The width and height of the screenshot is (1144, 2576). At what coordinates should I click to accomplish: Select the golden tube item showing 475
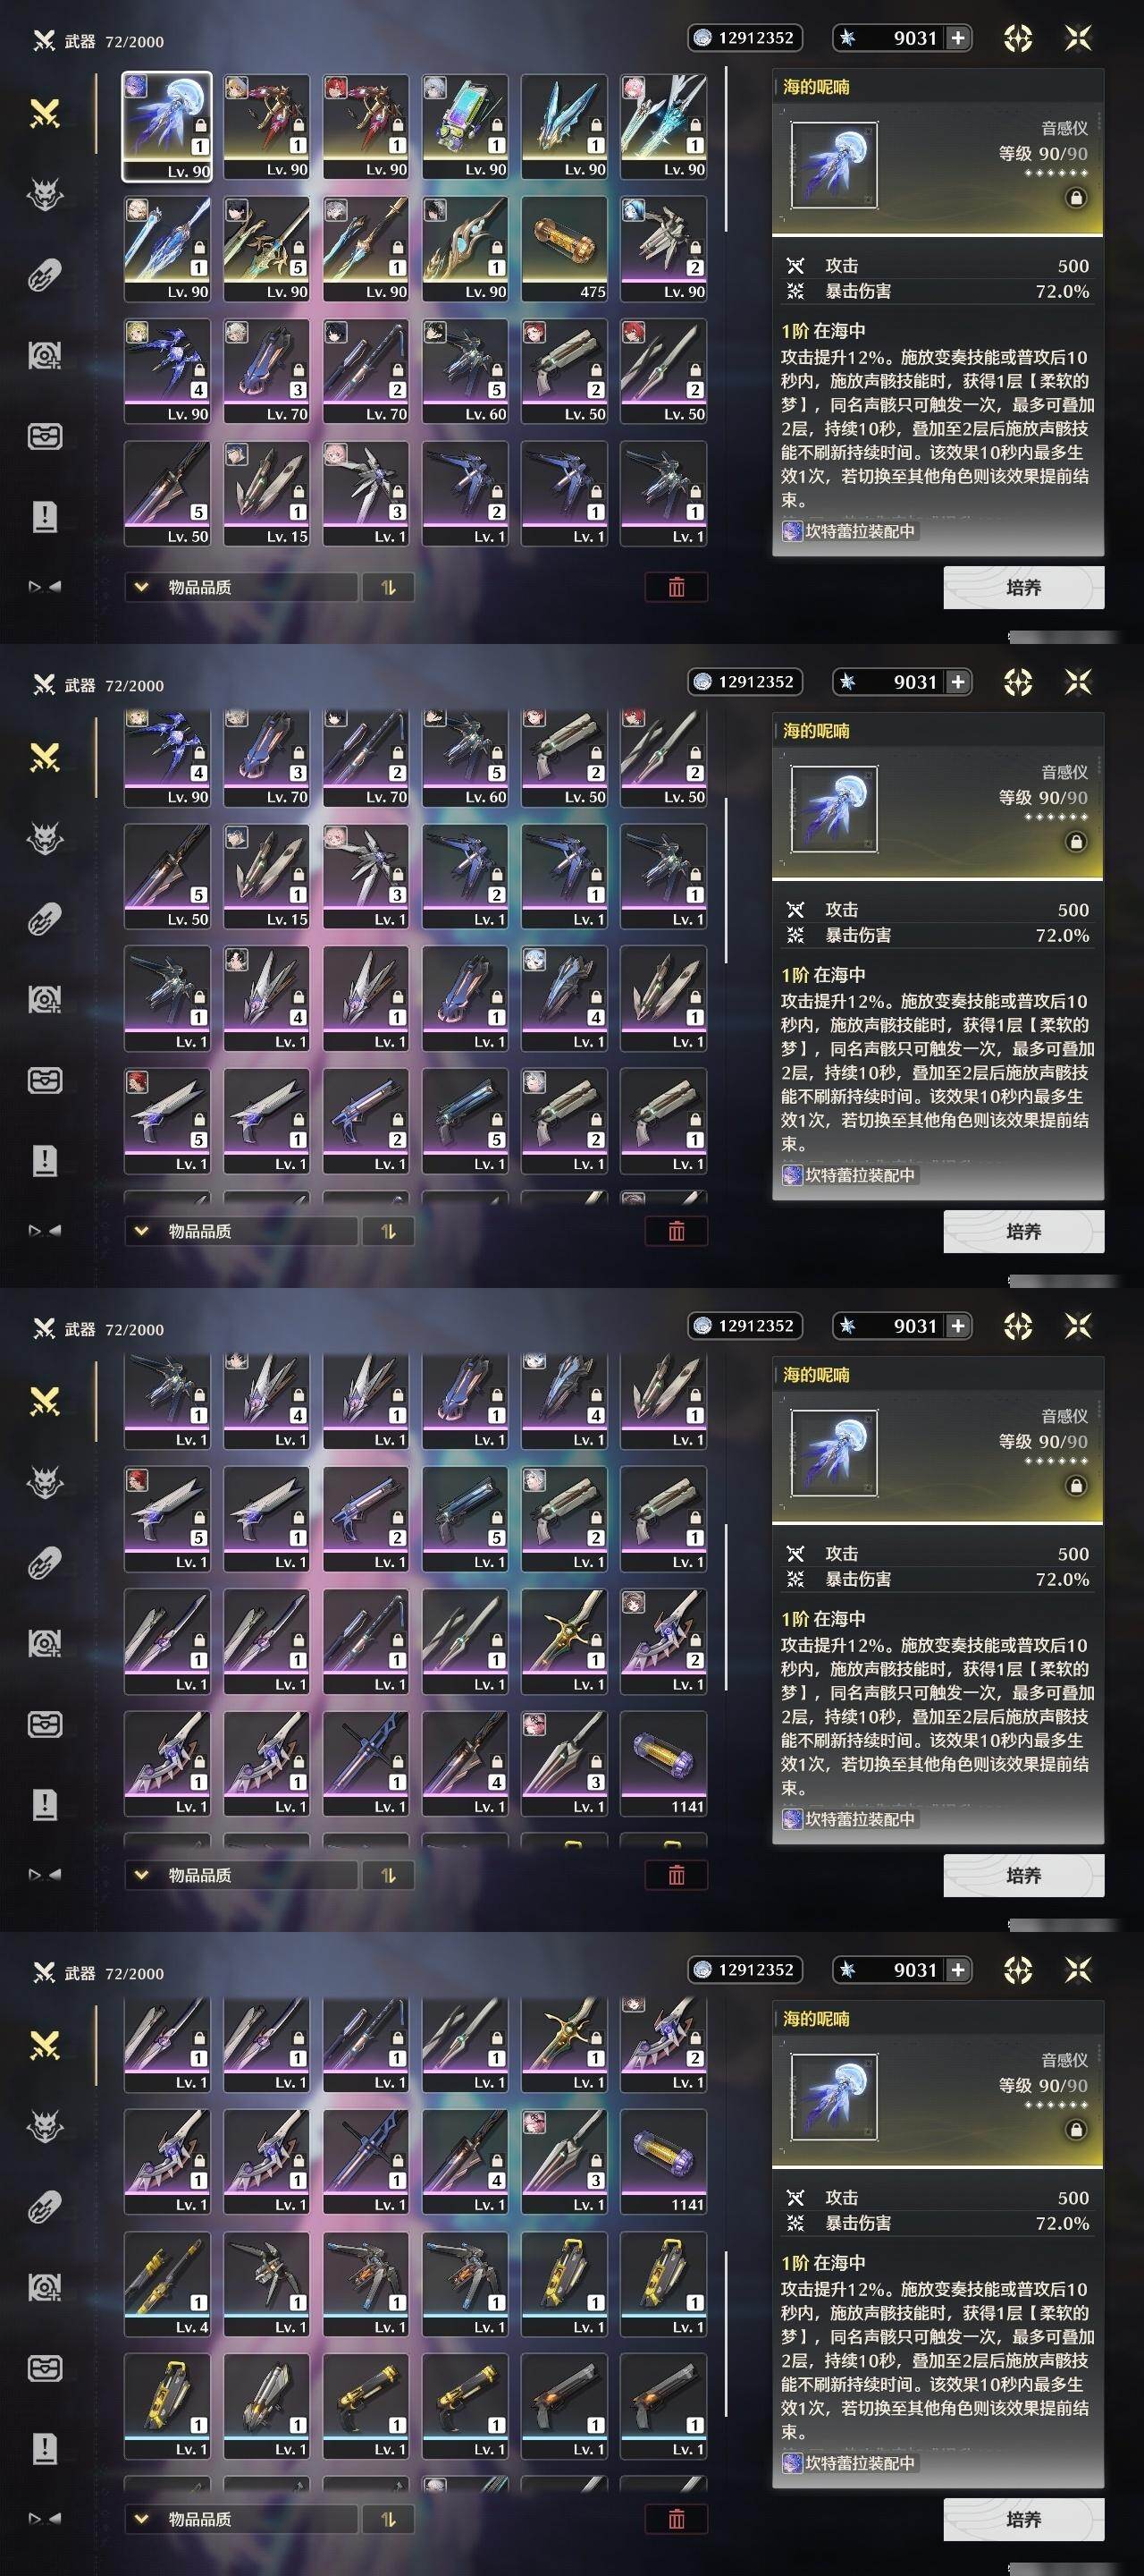tap(565, 248)
